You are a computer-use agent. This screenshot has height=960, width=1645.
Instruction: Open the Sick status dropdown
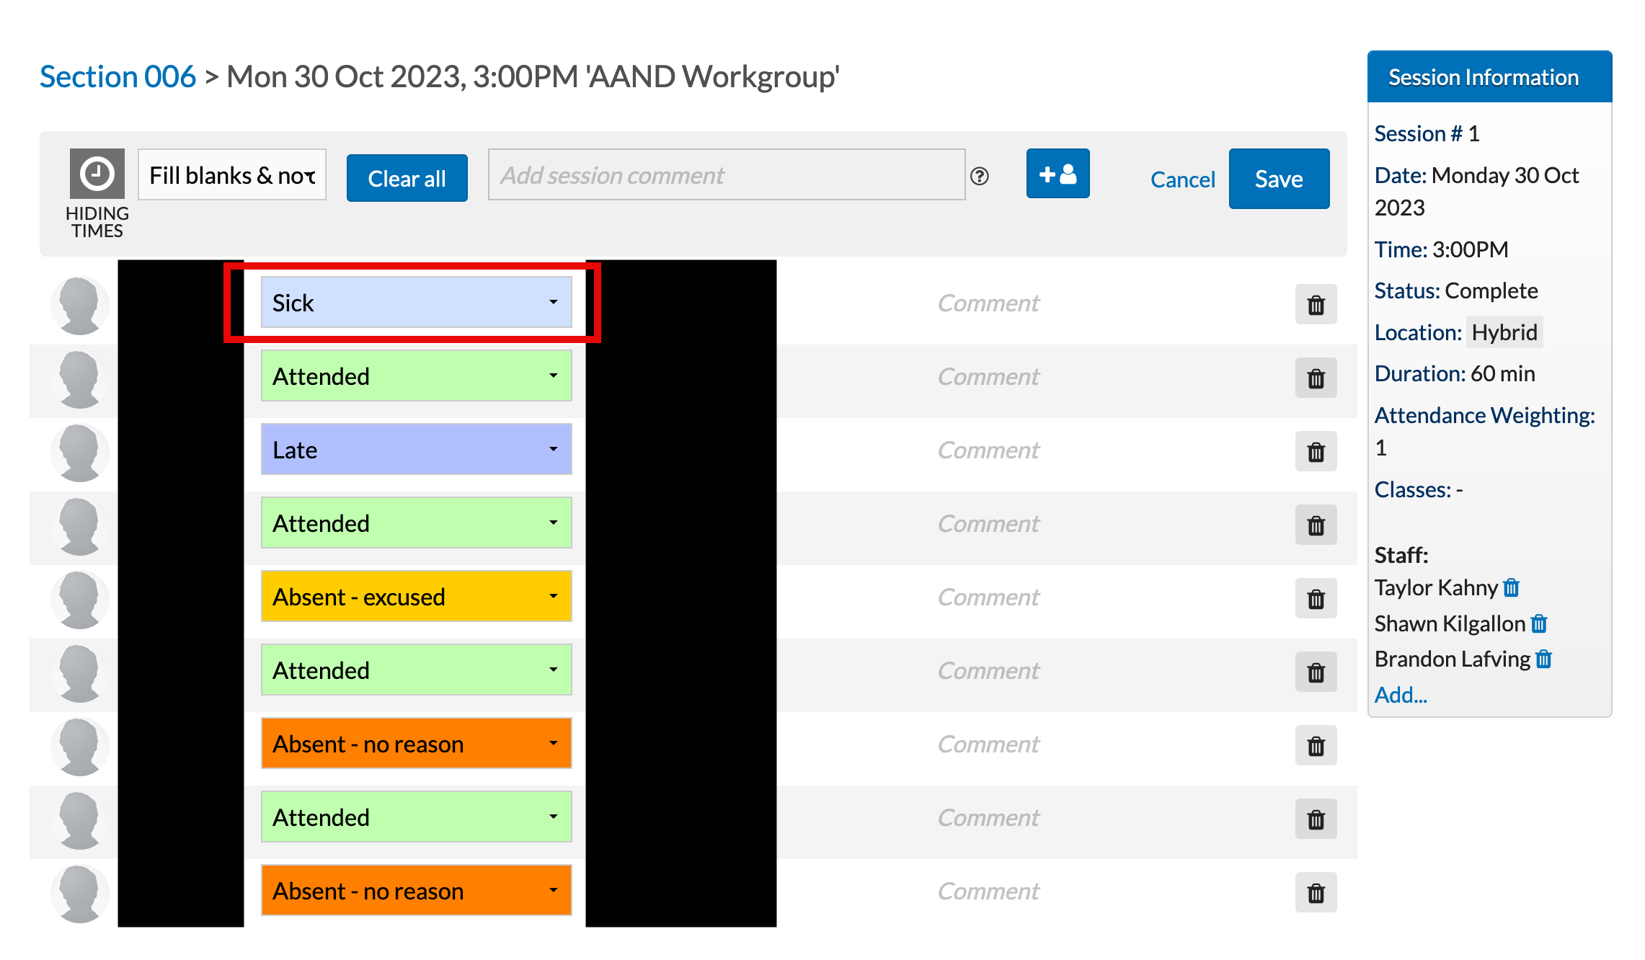click(416, 303)
